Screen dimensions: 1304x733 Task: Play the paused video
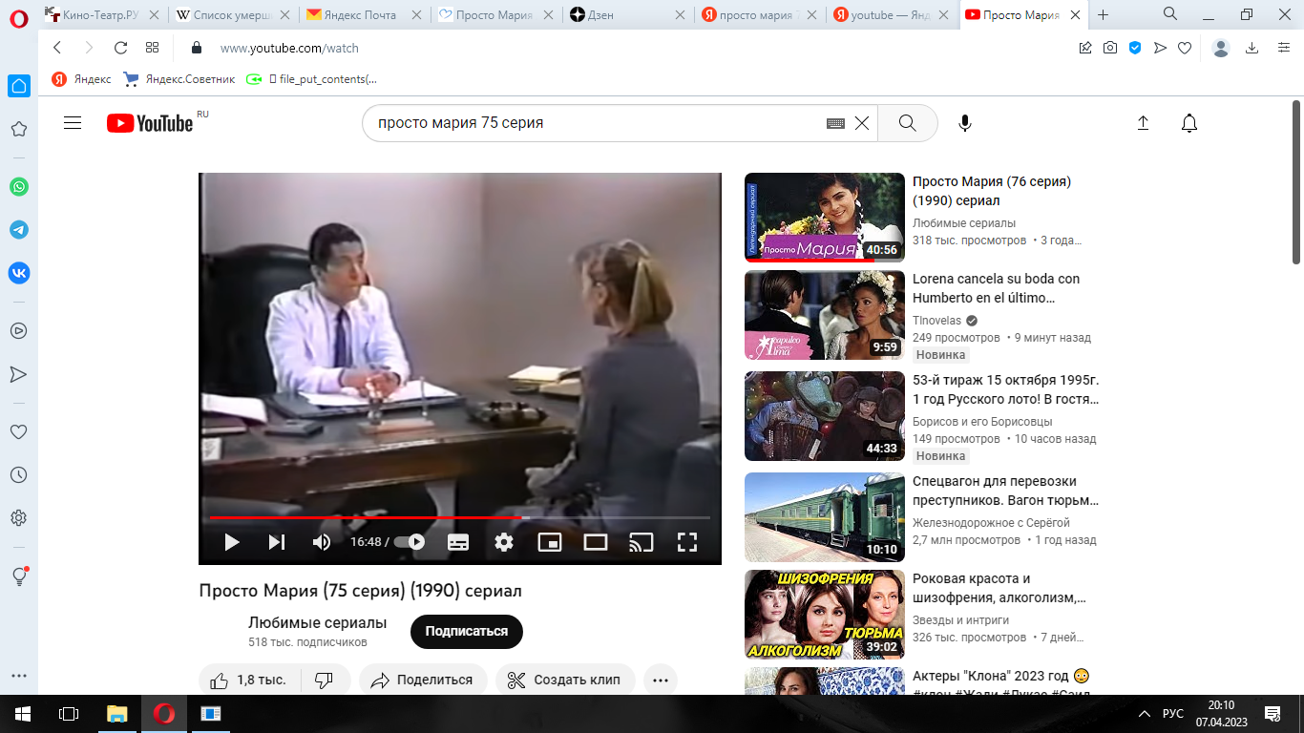pos(231,542)
